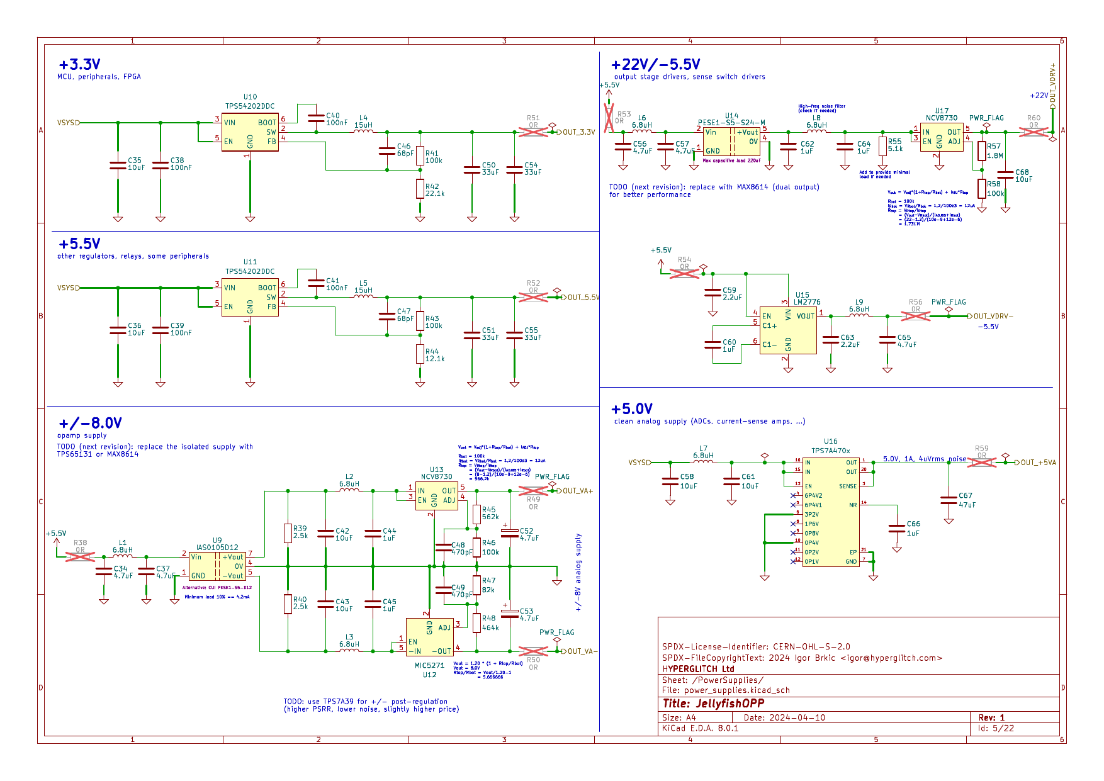The width and height of the screenshot is (1104, 781).
Task: Select the U14 PESE1-S5-S24-M converter symbol
Action: [x=731, y=142]
